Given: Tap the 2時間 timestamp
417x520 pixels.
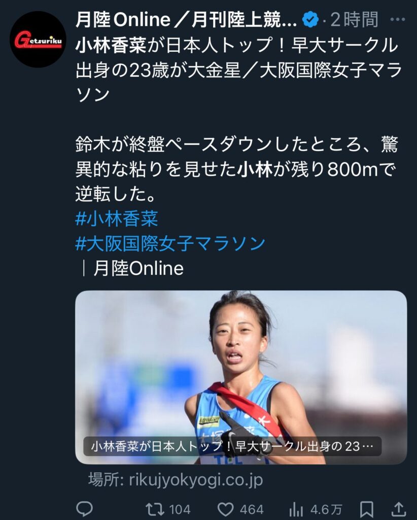Looking at the screenshot, I should coord(354,20).
